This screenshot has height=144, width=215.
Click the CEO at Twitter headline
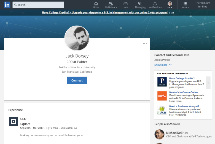click(77, 62)
